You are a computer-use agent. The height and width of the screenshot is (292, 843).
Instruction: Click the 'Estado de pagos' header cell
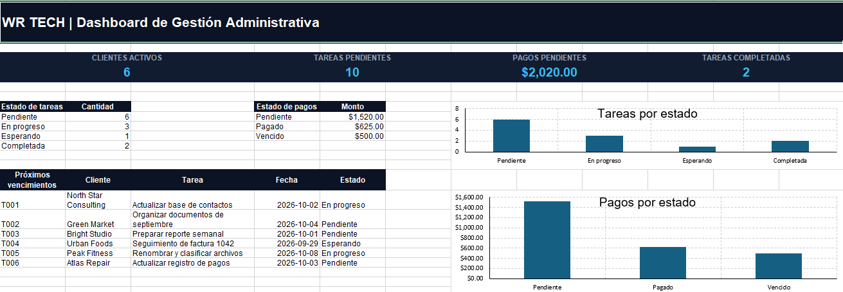[x=287, y=107]
